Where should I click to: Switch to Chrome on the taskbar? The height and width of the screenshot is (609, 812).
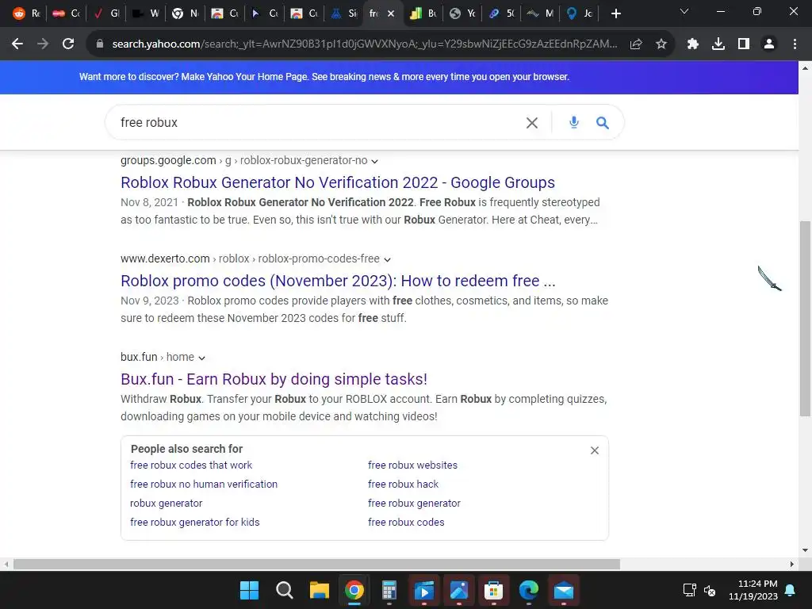coord(354,590)
